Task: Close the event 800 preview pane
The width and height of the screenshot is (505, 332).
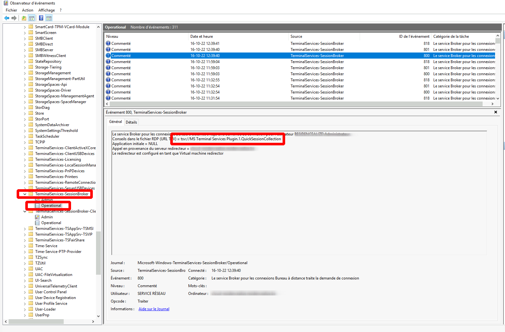Action: pyautogui.click(x=495, y=112)
